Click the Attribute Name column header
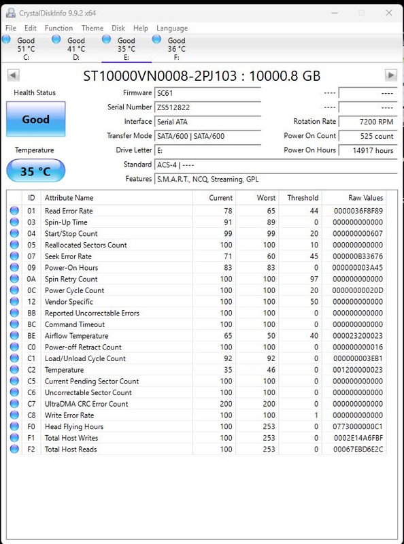Image resolution: width=404 pixels, height=544 pixels. [x=116, y=198]
